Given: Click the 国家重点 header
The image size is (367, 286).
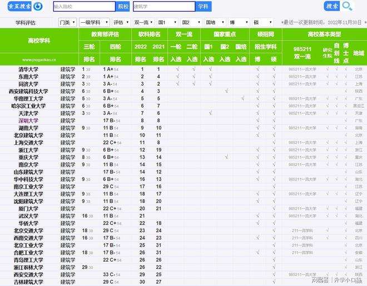Looking at the screenshot, I should coord(225,34).
